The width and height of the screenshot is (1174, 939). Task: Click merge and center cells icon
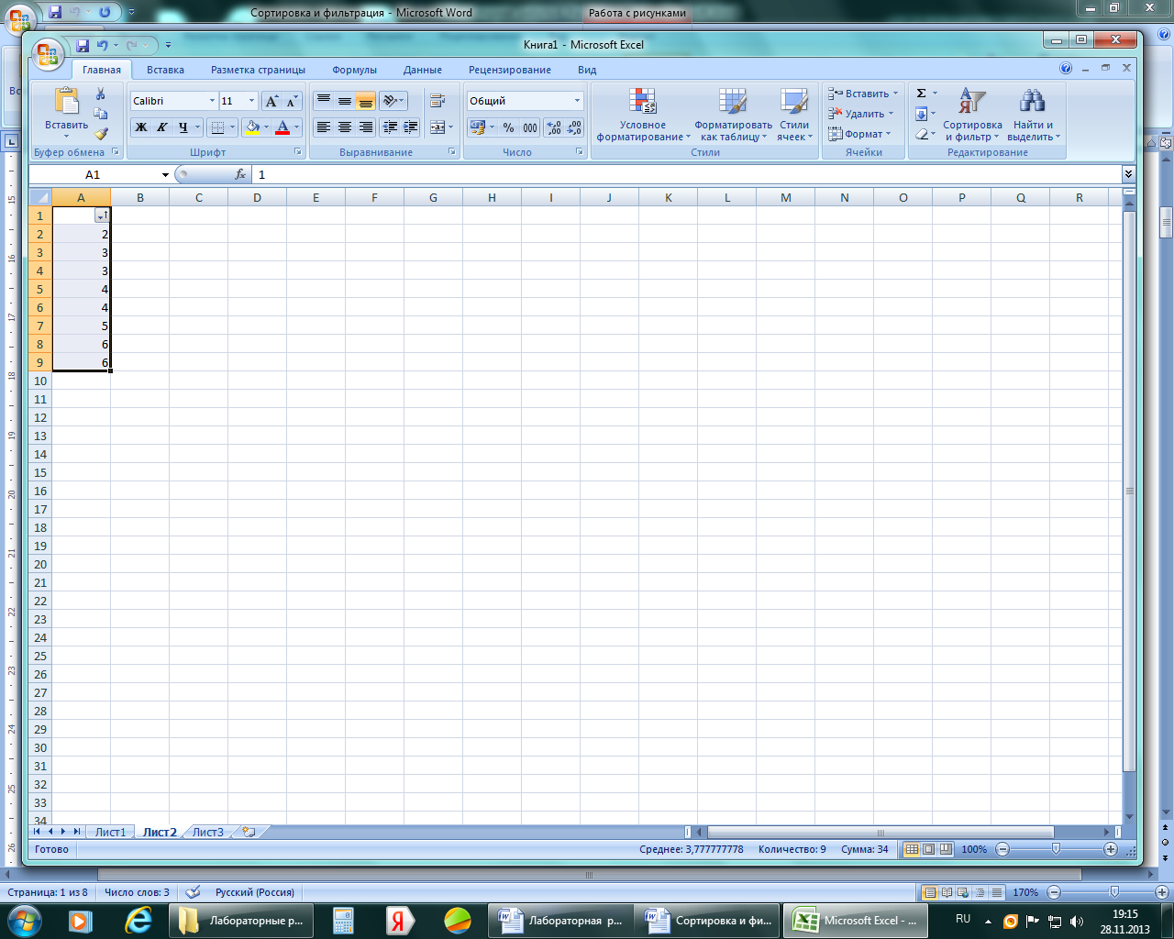tap(437, 127)
